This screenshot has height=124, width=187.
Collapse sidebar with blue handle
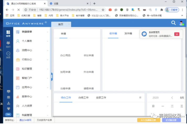pyautogui.click(x=52, y=77)
